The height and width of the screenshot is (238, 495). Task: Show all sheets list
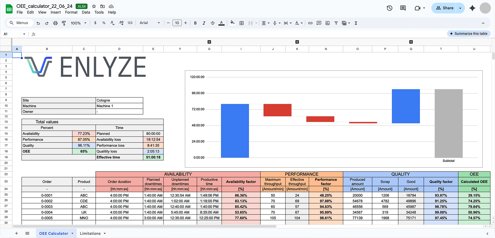tap(27, 233)
